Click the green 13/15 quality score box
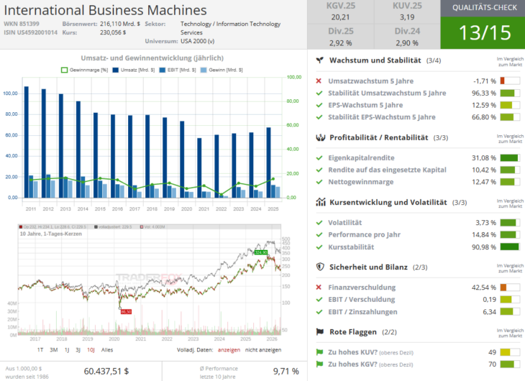The width and height of the screenshot is (525, 381). (483, 33)
